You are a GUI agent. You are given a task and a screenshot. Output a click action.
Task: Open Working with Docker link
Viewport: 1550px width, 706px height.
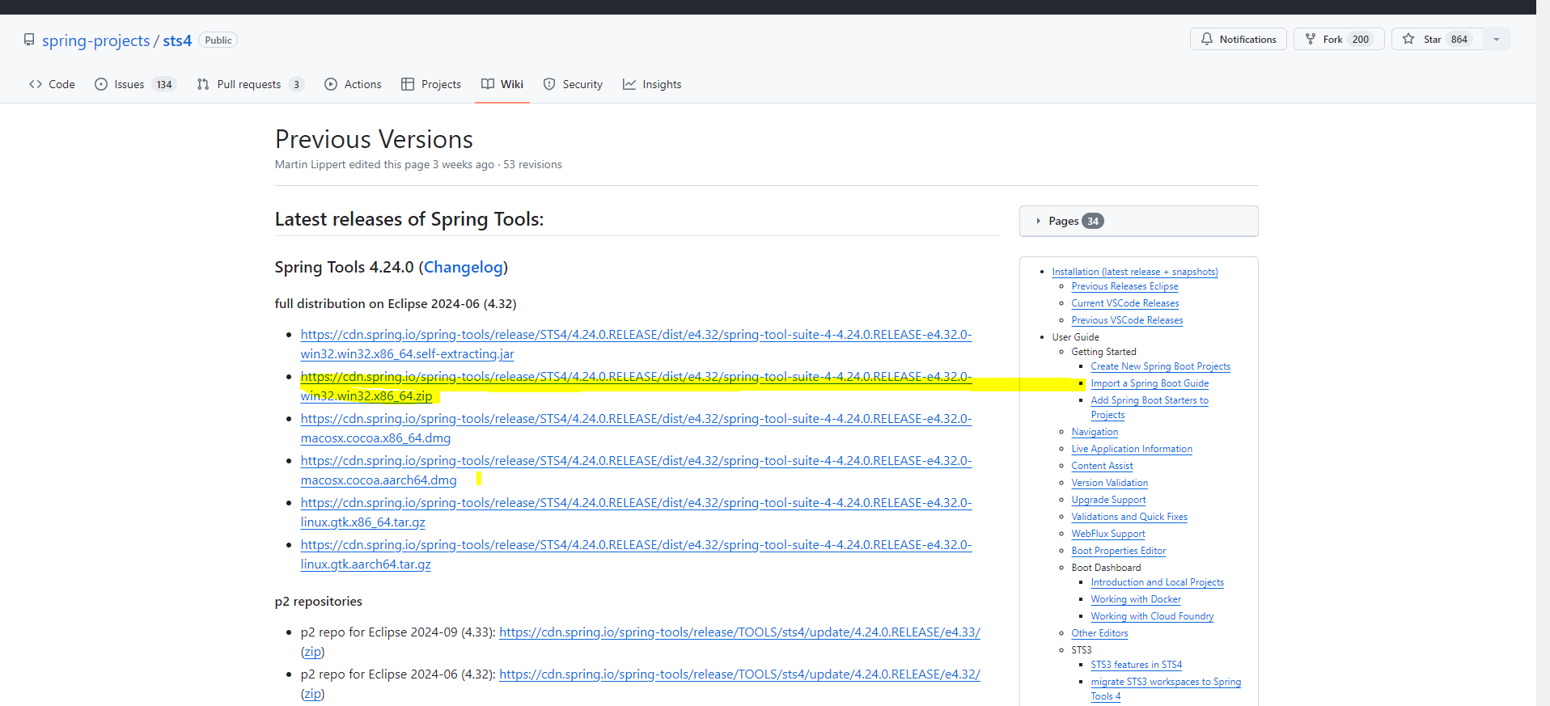click(x=1136, y=599)
